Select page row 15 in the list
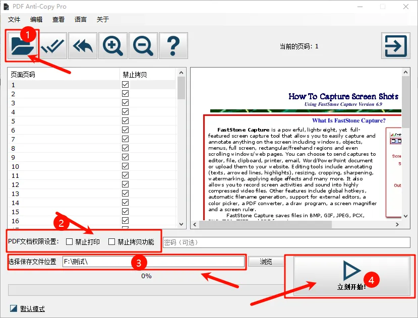This screenshot has height=318, width=418. tap(92, 212)
